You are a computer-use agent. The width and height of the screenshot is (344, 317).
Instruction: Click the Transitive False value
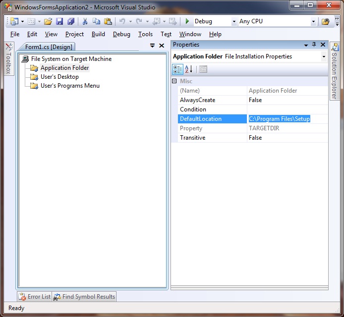tap(287, 138)
